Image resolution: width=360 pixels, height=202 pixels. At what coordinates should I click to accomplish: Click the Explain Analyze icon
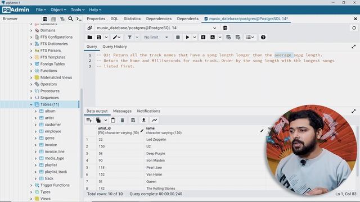[213, 37]
